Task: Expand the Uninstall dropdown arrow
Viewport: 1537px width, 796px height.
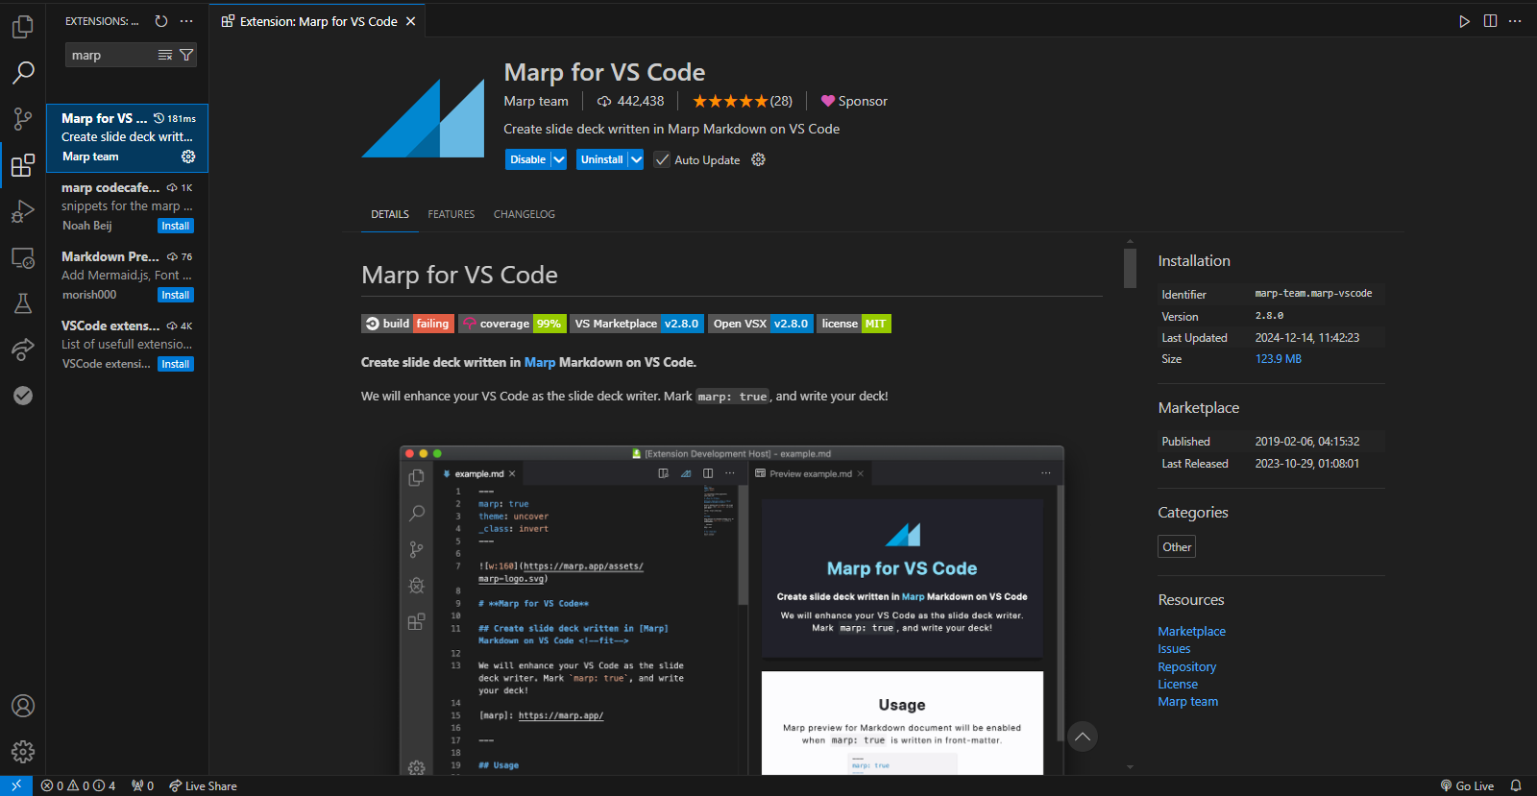Action: tap(636, 159)
